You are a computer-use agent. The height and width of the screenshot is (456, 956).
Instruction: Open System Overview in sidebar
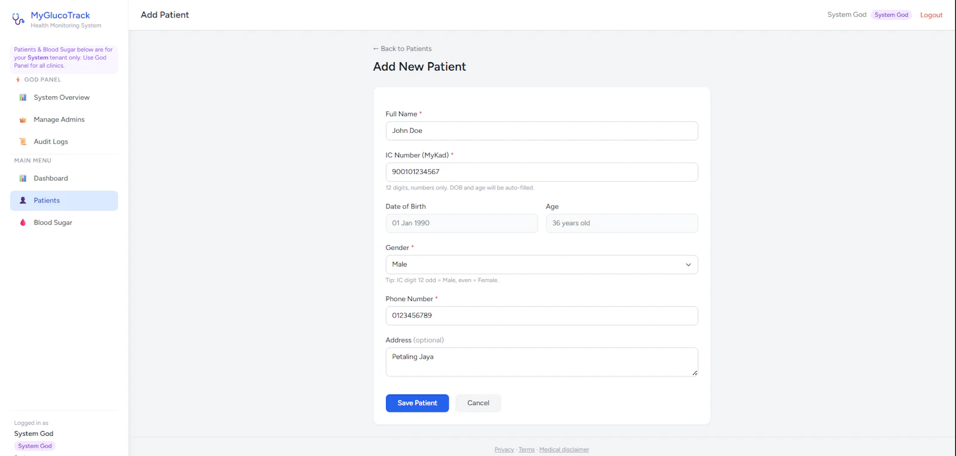click(64, 97)
